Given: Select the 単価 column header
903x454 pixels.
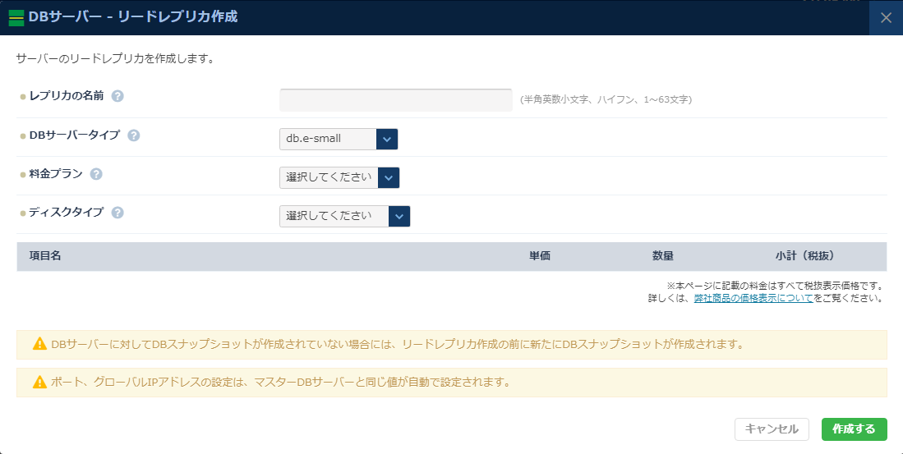Looking at the screenshot, I should tap(540, 256).
